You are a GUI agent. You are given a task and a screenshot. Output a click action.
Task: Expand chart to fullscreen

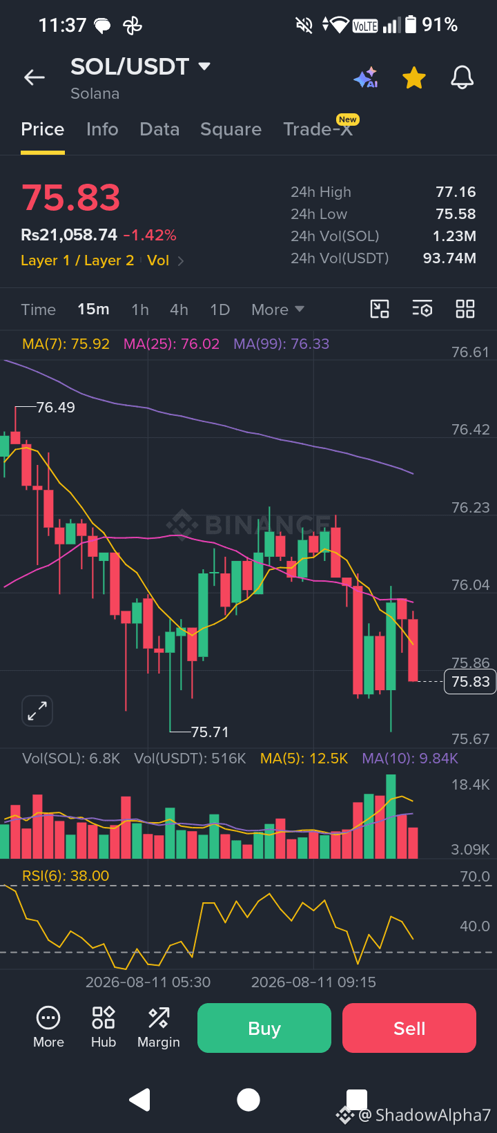pyautogui.click(x=37, y=711)
